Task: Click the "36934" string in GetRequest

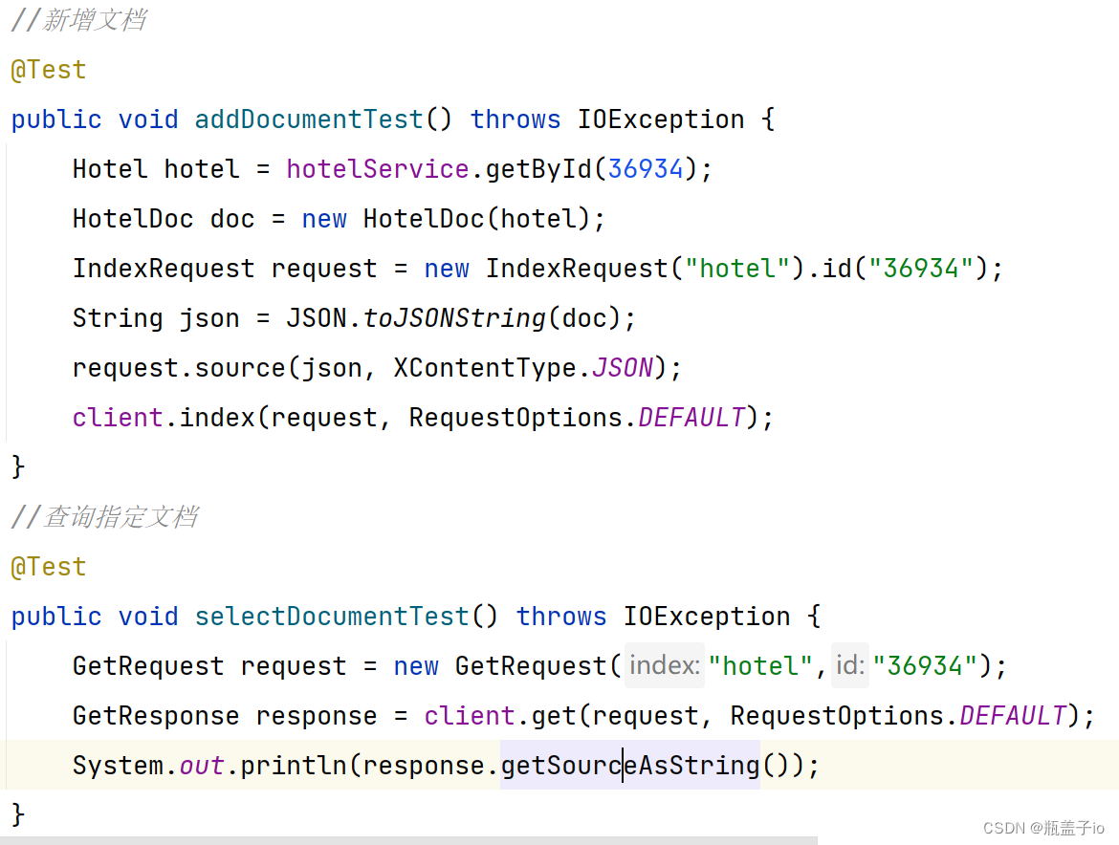Action: [x=925, y=666]
